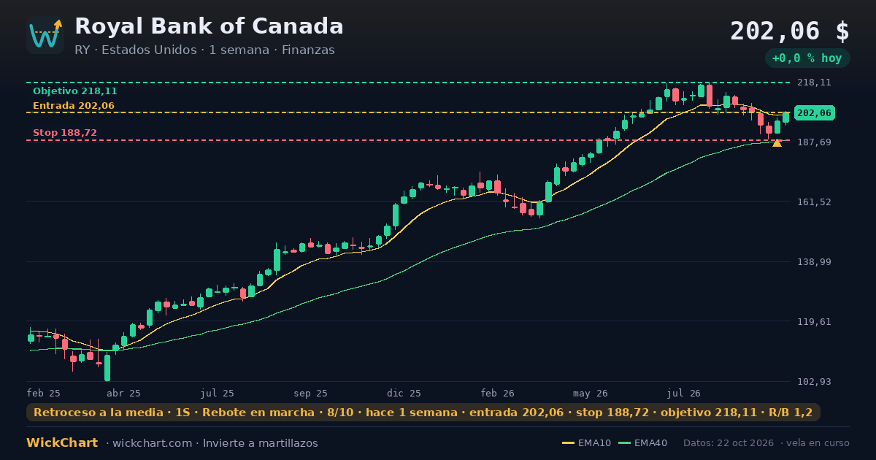
Task: Click the green 202,06 current price tag
Action: [x=814, y=113]
